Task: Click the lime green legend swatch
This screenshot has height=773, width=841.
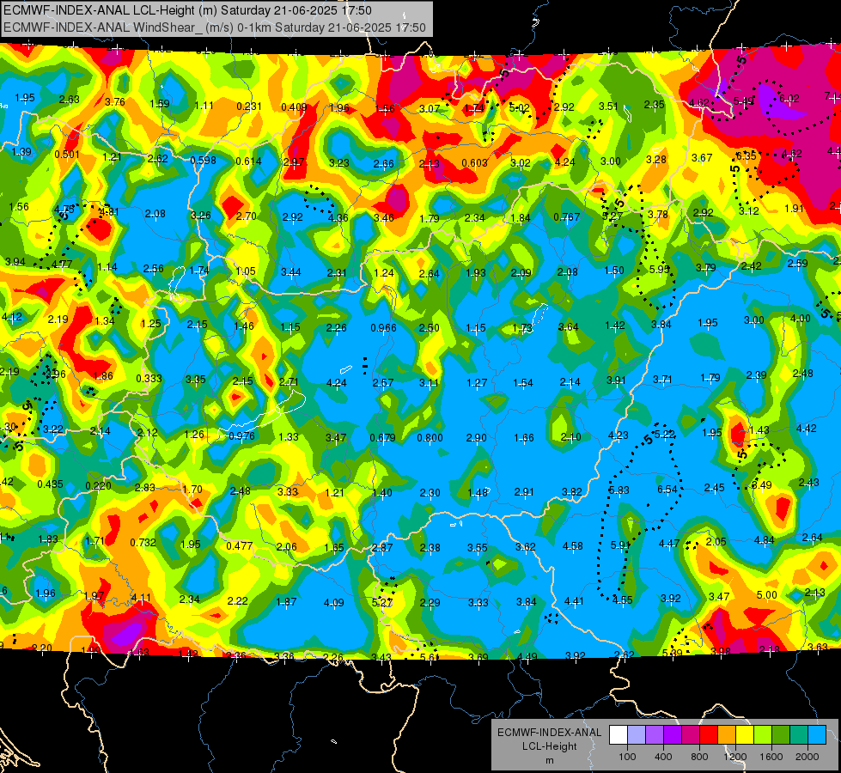Action: pos(763,735)
